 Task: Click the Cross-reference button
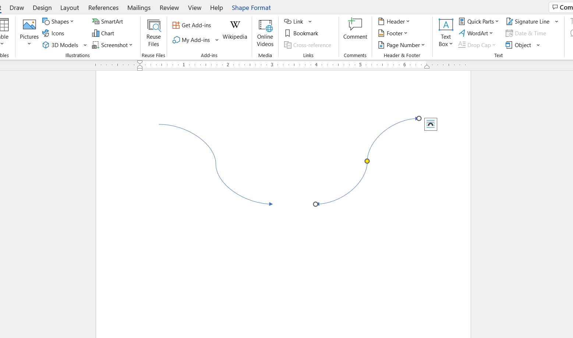click(308, 45)
